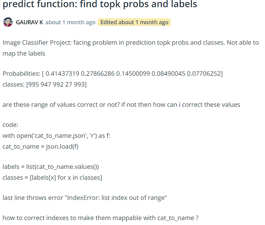Click the "with open('cat_to_name.json', 'r')" code line
Image resolution: width=265 pixels, height=225 pixels.
(56, 135)
